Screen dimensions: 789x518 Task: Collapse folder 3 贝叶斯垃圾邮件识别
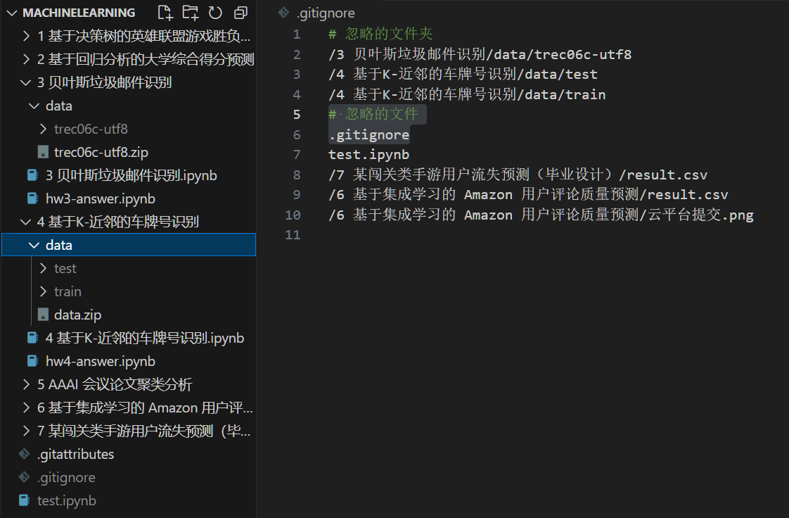click(x=25, y=82)
